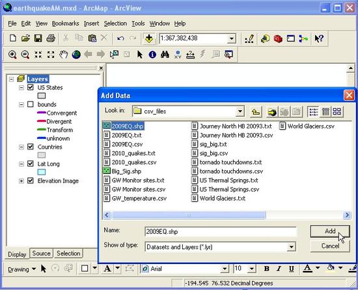
Task: Collapse the Layers data frame
Action: (11, 79)
